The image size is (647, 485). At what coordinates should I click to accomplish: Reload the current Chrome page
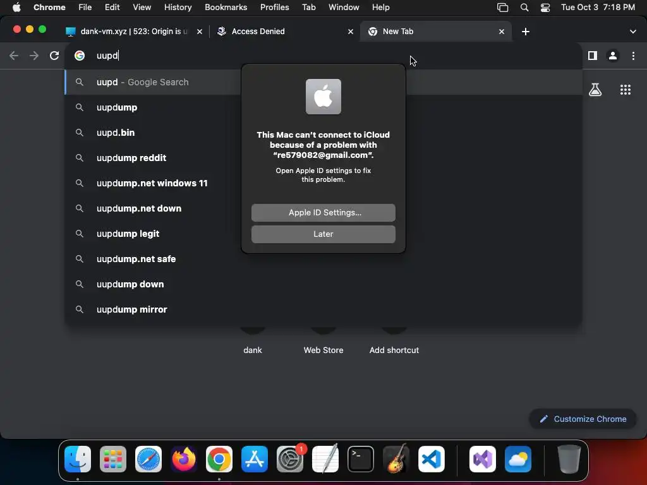(x=54, y=56)
